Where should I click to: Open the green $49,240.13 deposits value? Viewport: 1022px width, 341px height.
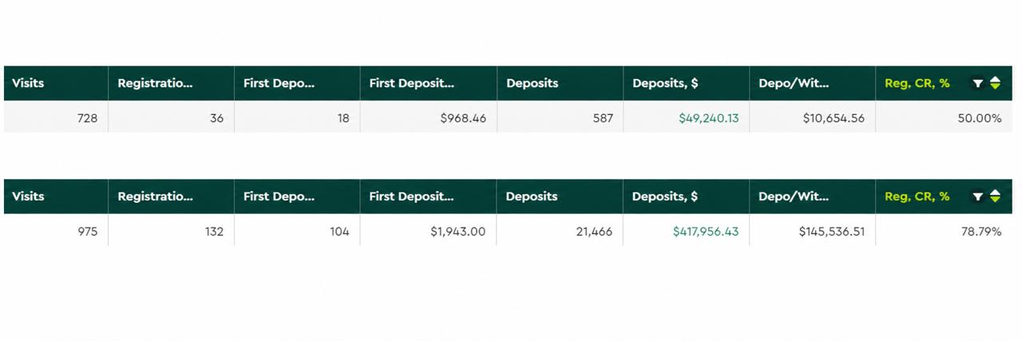click(x=709, y=118)
